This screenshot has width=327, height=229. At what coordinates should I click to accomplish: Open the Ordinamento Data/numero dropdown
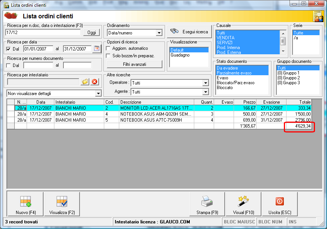point(159,33)
